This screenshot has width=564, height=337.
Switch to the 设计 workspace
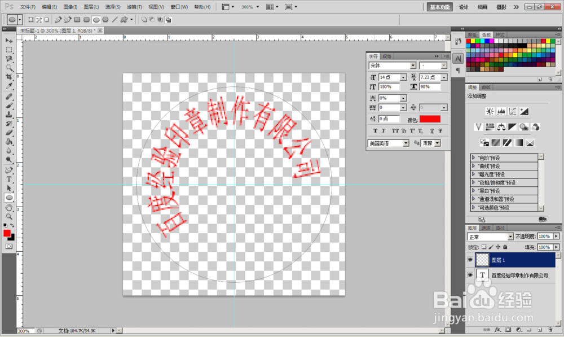[464, 7]
